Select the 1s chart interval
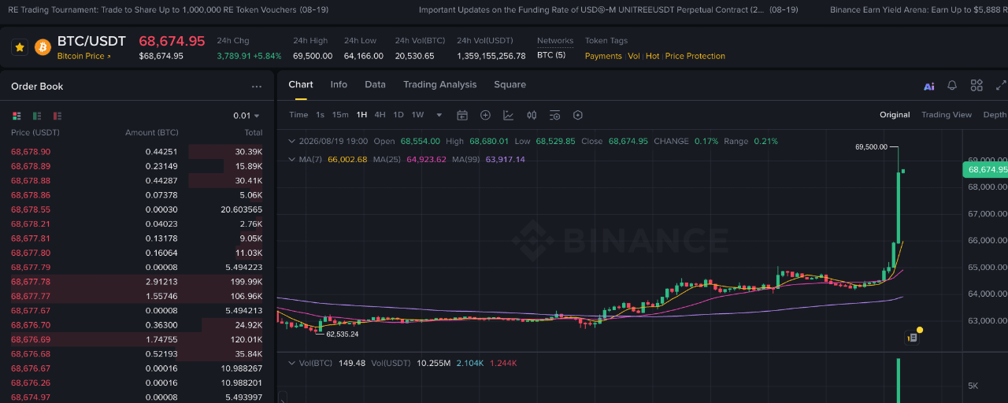 pyautogui.click(x=320, y=115)
